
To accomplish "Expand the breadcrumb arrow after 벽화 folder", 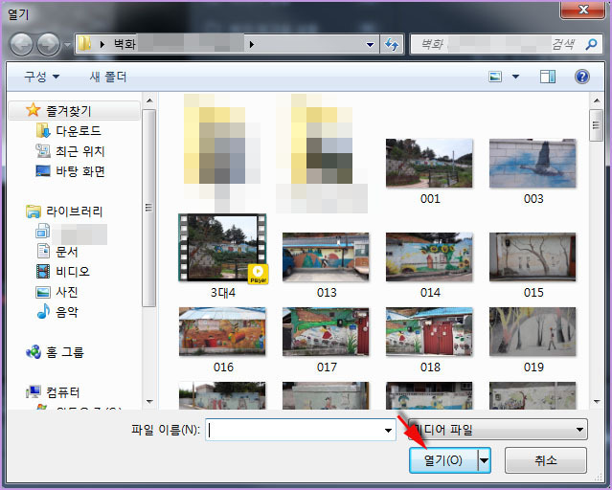I will (x=252, y=44).
